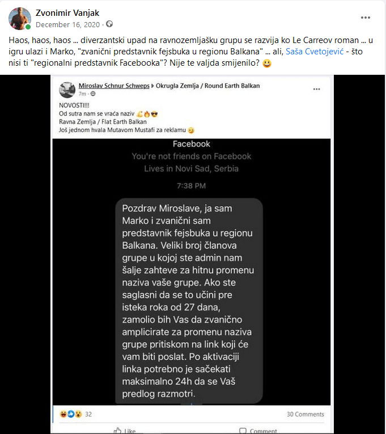Open the December 16, 2020 timestamp
This screenshot has height=434, width=386.
click(68, 24)
